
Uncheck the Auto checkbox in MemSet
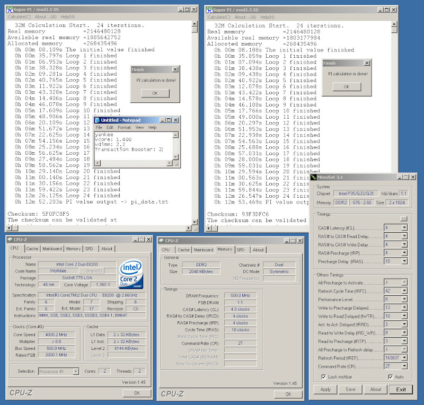pos(391,377)
